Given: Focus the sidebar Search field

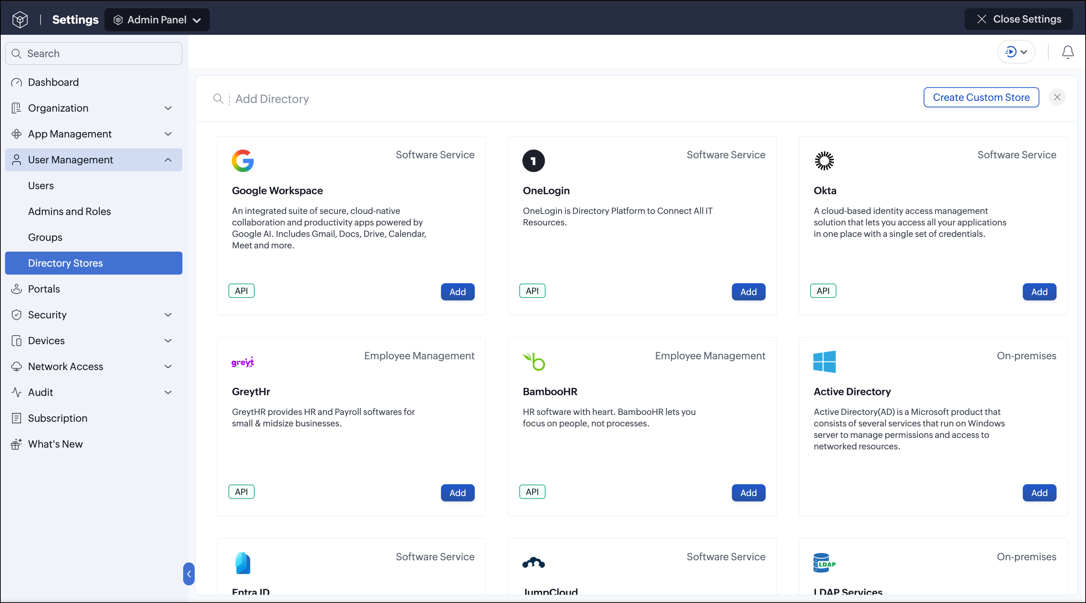Looking at the screenshot, I should 94,53.
